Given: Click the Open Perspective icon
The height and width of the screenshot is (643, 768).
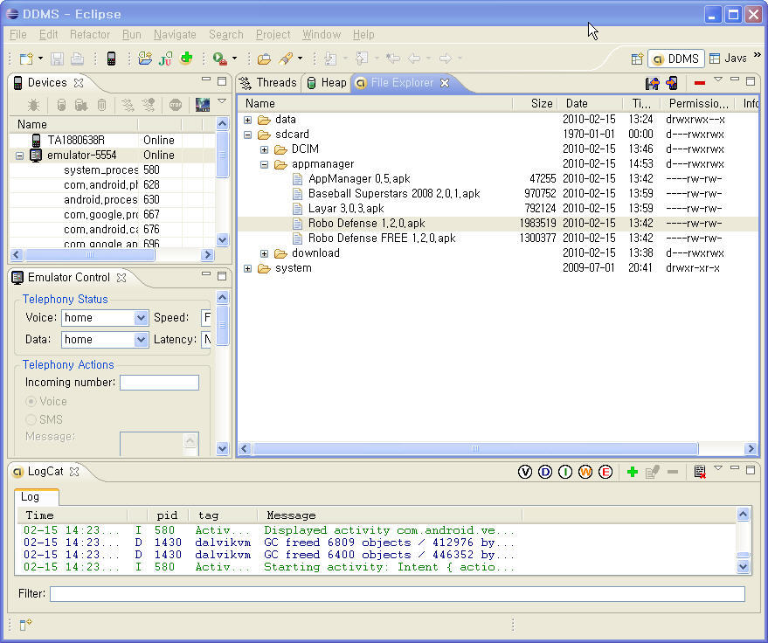Looking at the screenshot, I should tap(637, 59).
